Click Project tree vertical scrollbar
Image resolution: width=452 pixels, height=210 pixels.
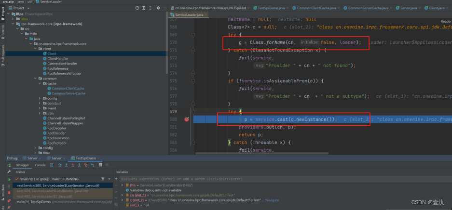tap(166, 43)
